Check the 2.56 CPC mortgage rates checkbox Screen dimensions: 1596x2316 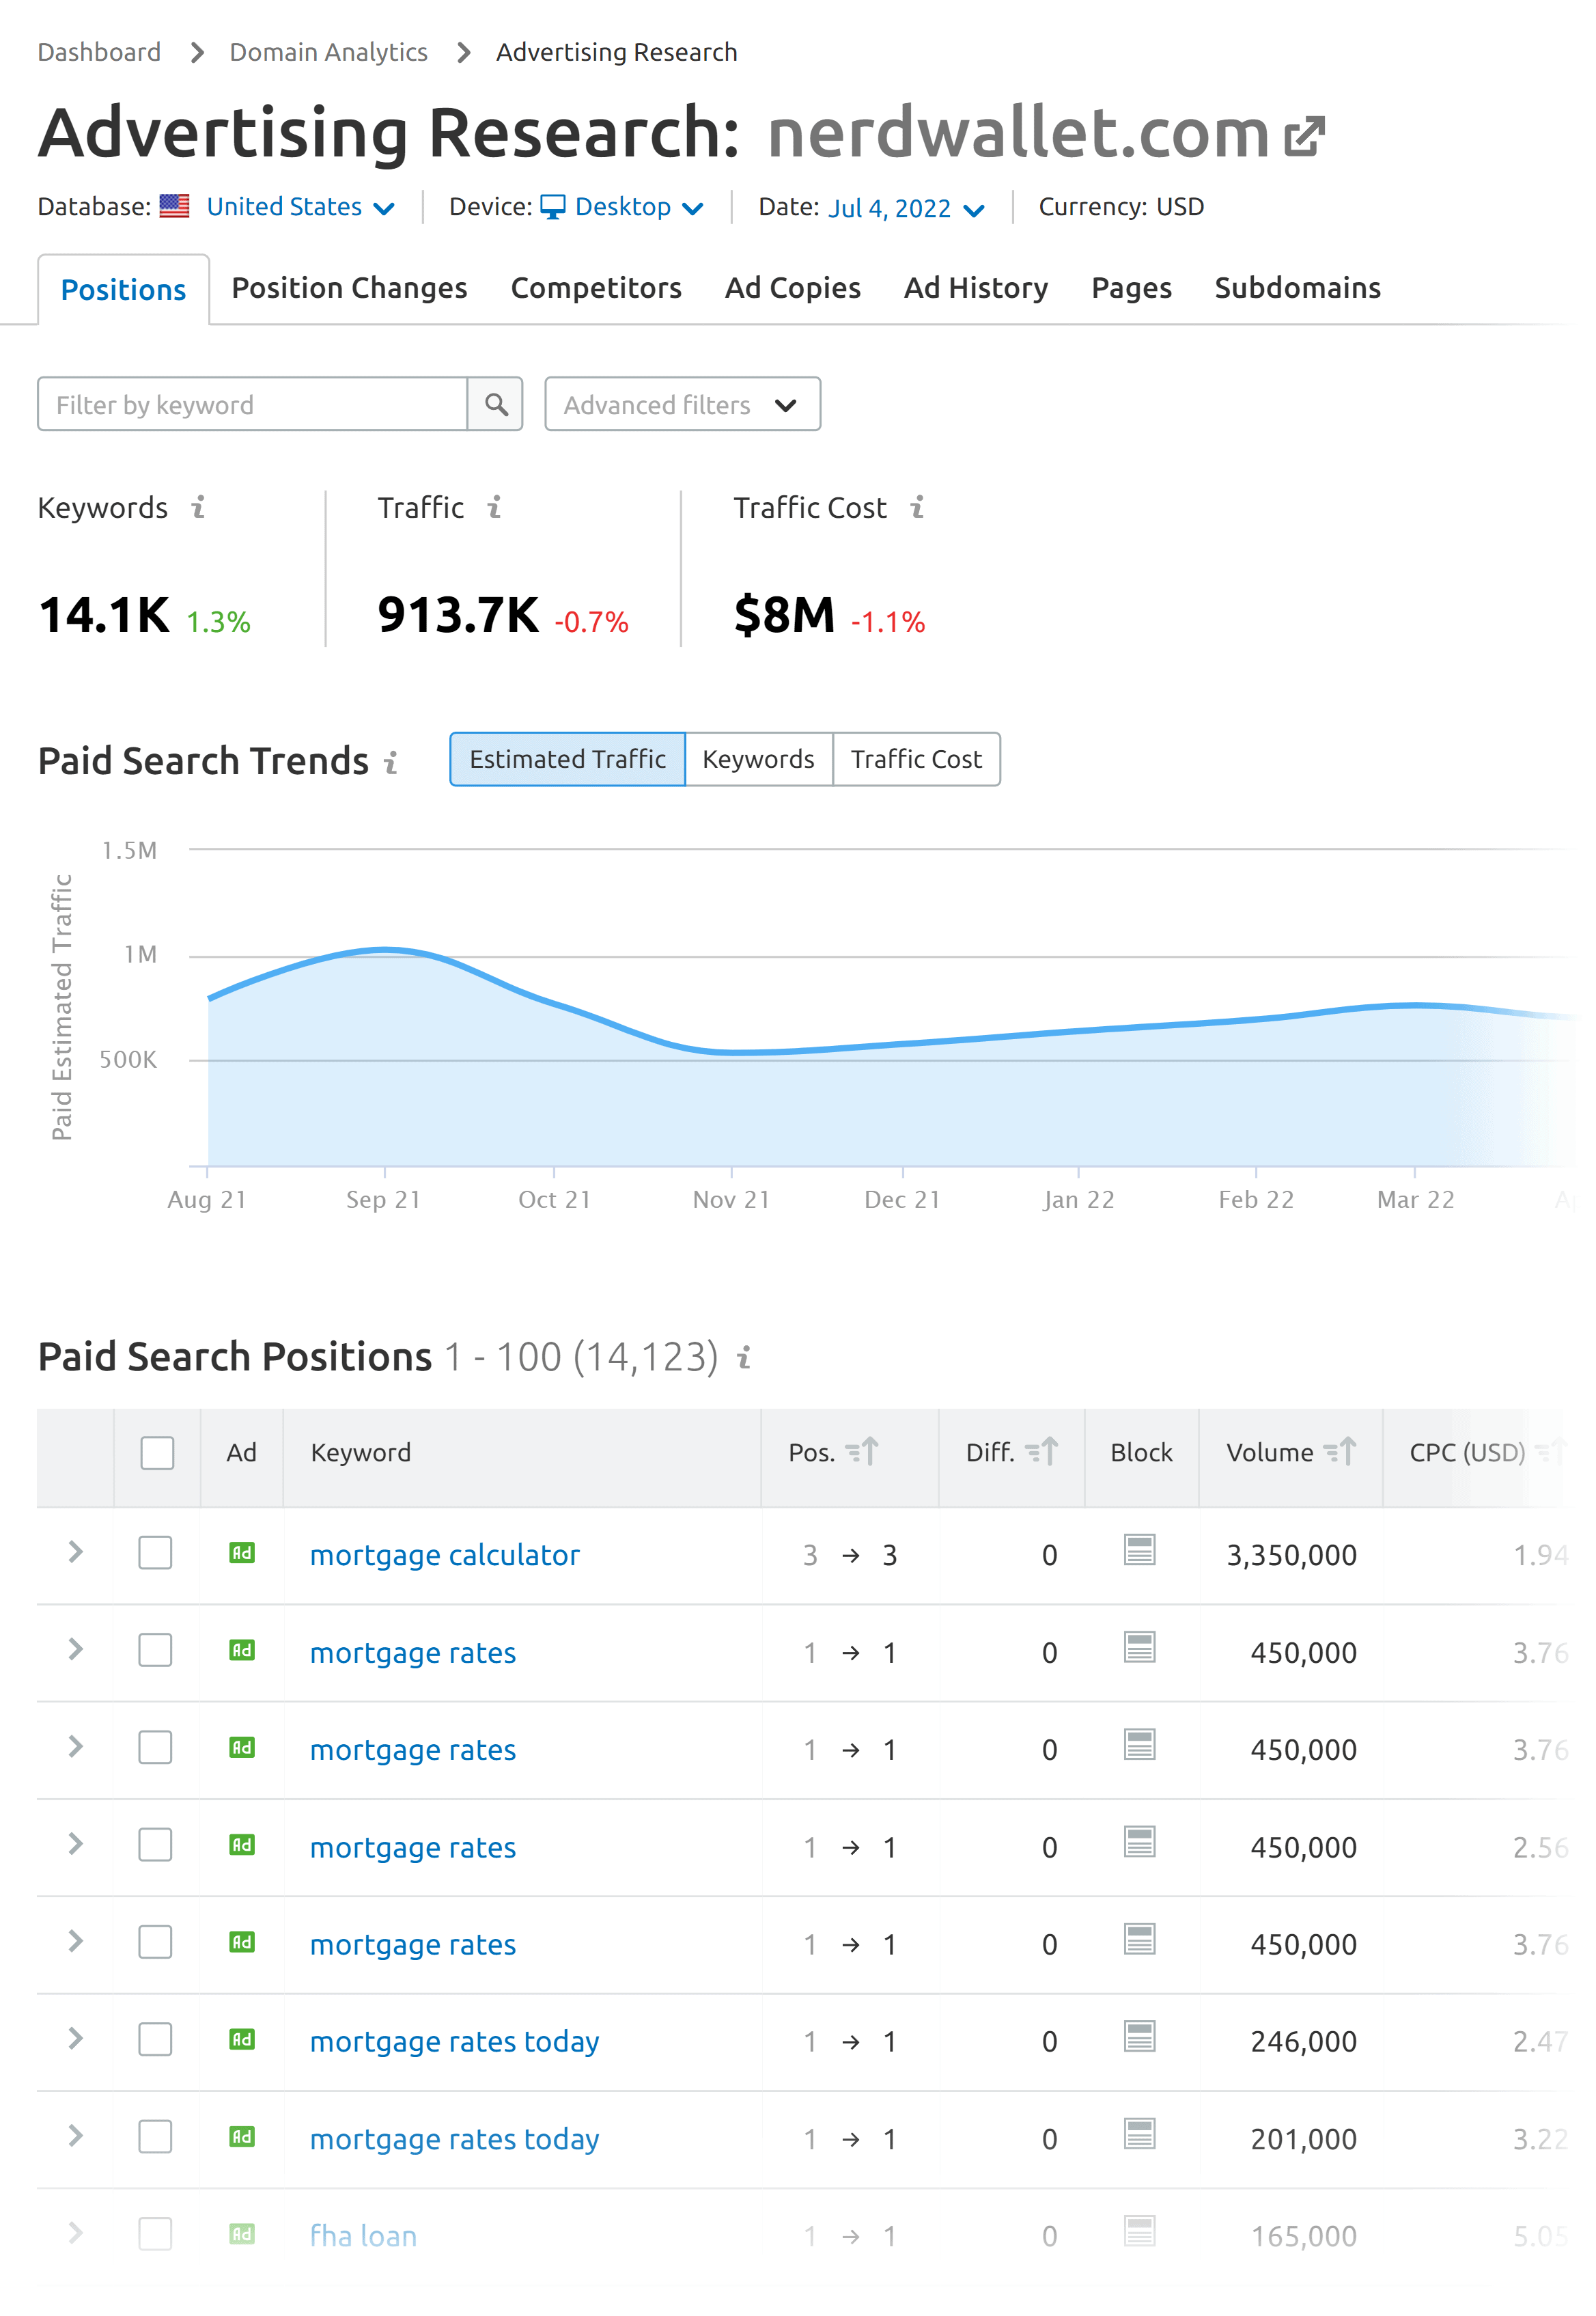pos(155,1845)
